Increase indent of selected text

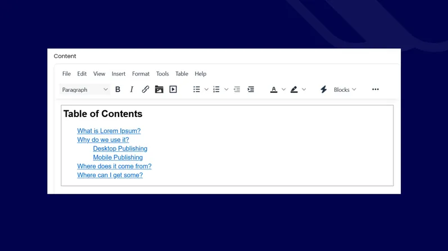(x=251, y=90)
